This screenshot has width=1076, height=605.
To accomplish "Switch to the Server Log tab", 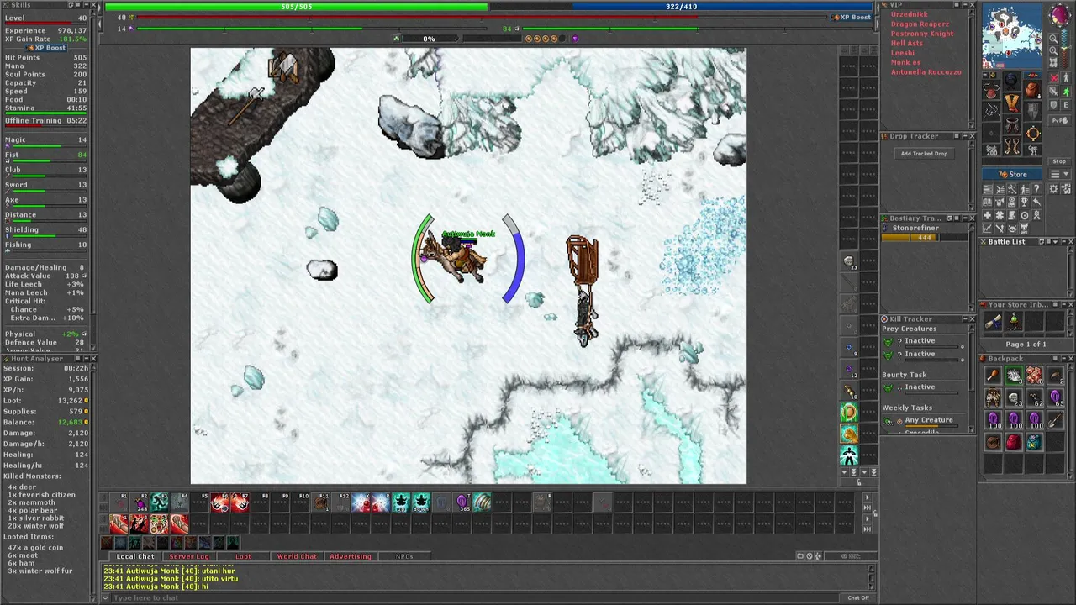I will point(189,556).
